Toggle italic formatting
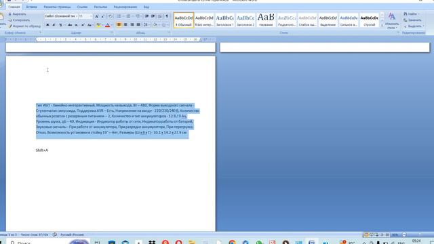The image size is (434, 244). pos(54,25)
